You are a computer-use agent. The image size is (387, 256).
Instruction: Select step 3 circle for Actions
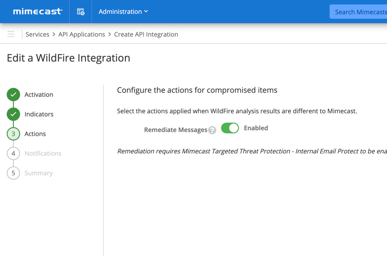[13, 134]
